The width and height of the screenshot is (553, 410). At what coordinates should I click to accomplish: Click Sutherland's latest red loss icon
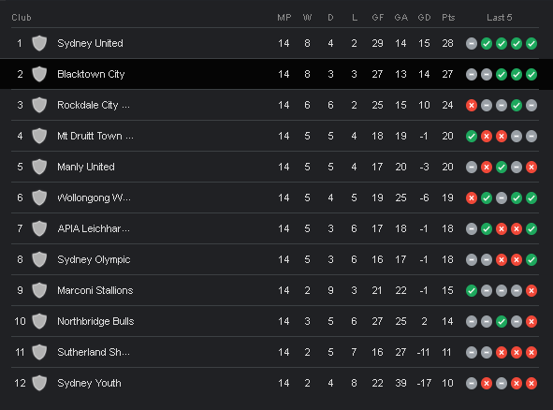(x=531, y=353)
